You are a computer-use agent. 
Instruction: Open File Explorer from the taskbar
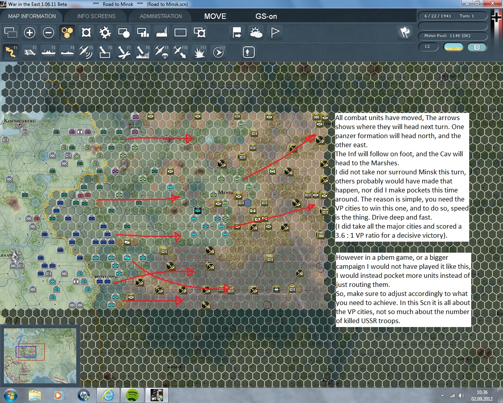tap(35, 395)
